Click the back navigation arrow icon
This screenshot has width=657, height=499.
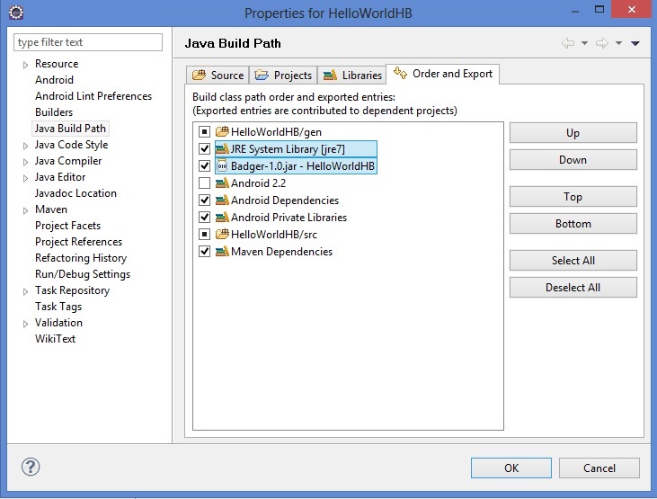coord(567,43)
